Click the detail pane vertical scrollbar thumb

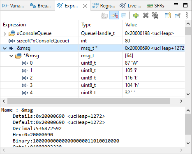pos(188,124)
